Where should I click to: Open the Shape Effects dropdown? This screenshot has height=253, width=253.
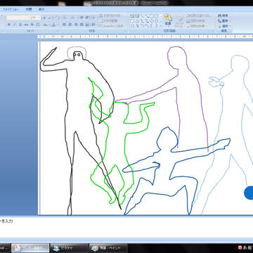coord(197,26)
